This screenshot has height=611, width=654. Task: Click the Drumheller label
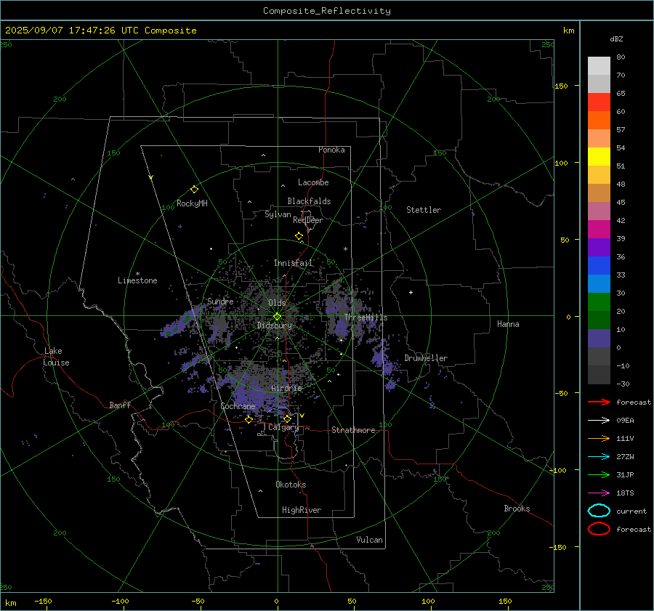point(426,358)
